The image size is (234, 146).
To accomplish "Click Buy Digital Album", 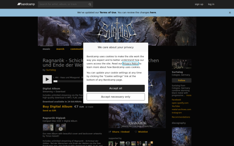I will (57, 107).
